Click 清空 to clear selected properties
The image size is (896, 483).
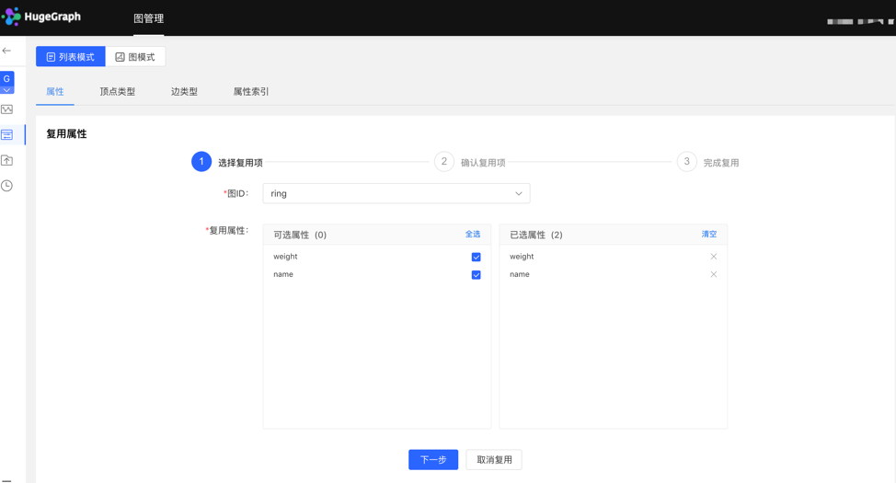(708, 235)
